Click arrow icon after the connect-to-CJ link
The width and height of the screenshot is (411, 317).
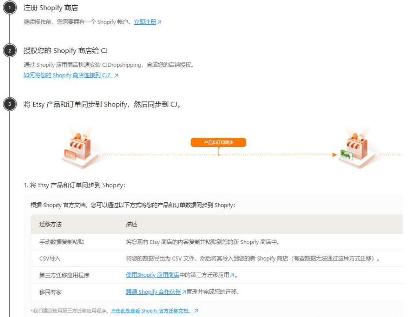116,76
